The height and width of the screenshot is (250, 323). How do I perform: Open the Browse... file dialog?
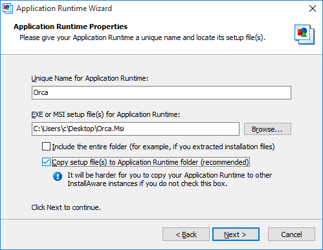click(x=267, y=129)
